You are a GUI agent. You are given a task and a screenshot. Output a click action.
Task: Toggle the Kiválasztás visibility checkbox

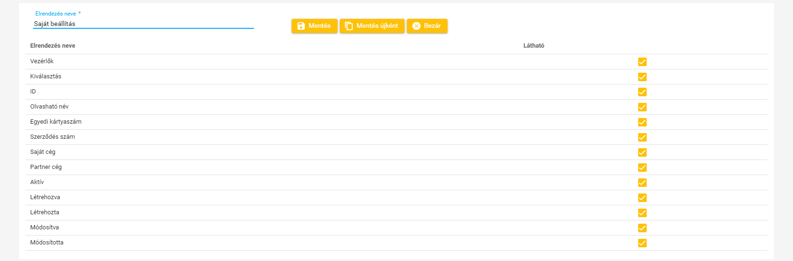(x=642, y=77)
